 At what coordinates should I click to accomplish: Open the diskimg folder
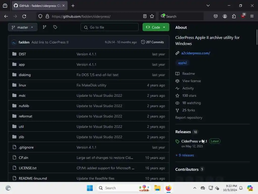point(25,75)
